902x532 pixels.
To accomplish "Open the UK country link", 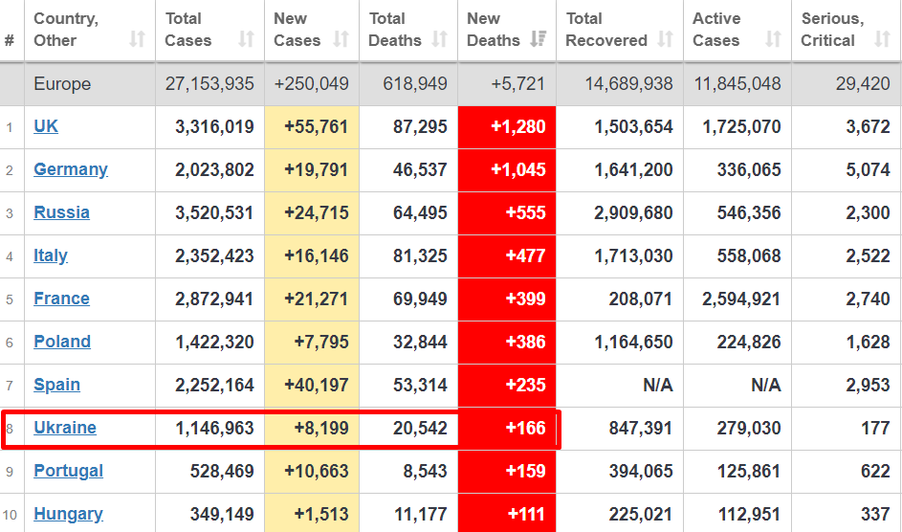I will tap(46, 126).
